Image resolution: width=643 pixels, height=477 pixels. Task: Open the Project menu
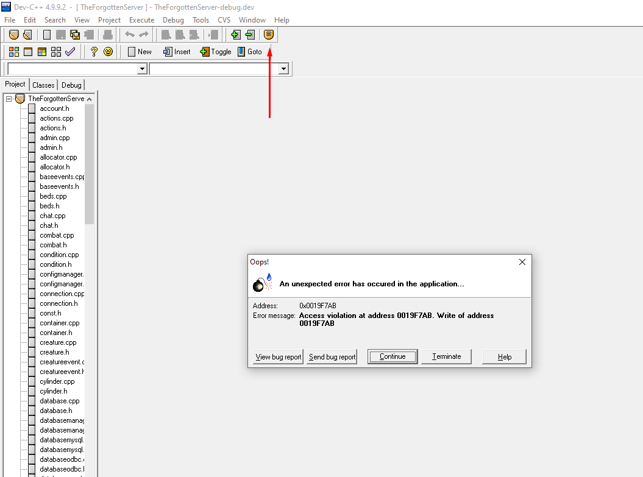click(109, 20)
